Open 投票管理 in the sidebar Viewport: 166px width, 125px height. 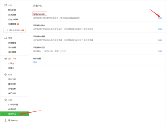pos(12,24)
